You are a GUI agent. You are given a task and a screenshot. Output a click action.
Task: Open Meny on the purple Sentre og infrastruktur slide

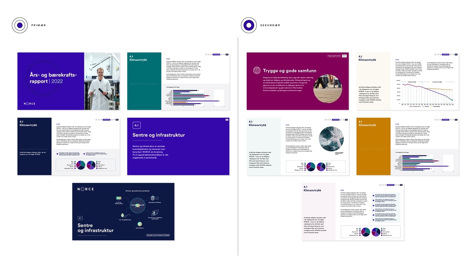point(227,120)
